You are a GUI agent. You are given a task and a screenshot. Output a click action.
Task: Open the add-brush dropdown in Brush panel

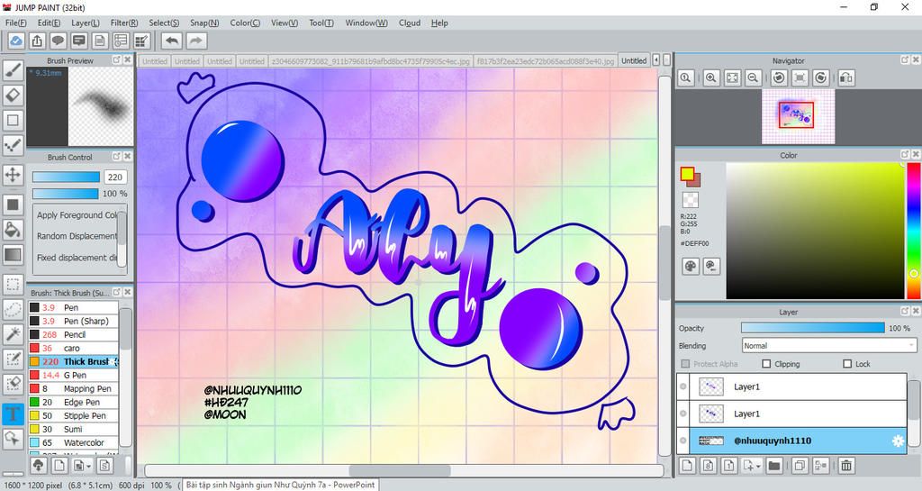[89, 467]
